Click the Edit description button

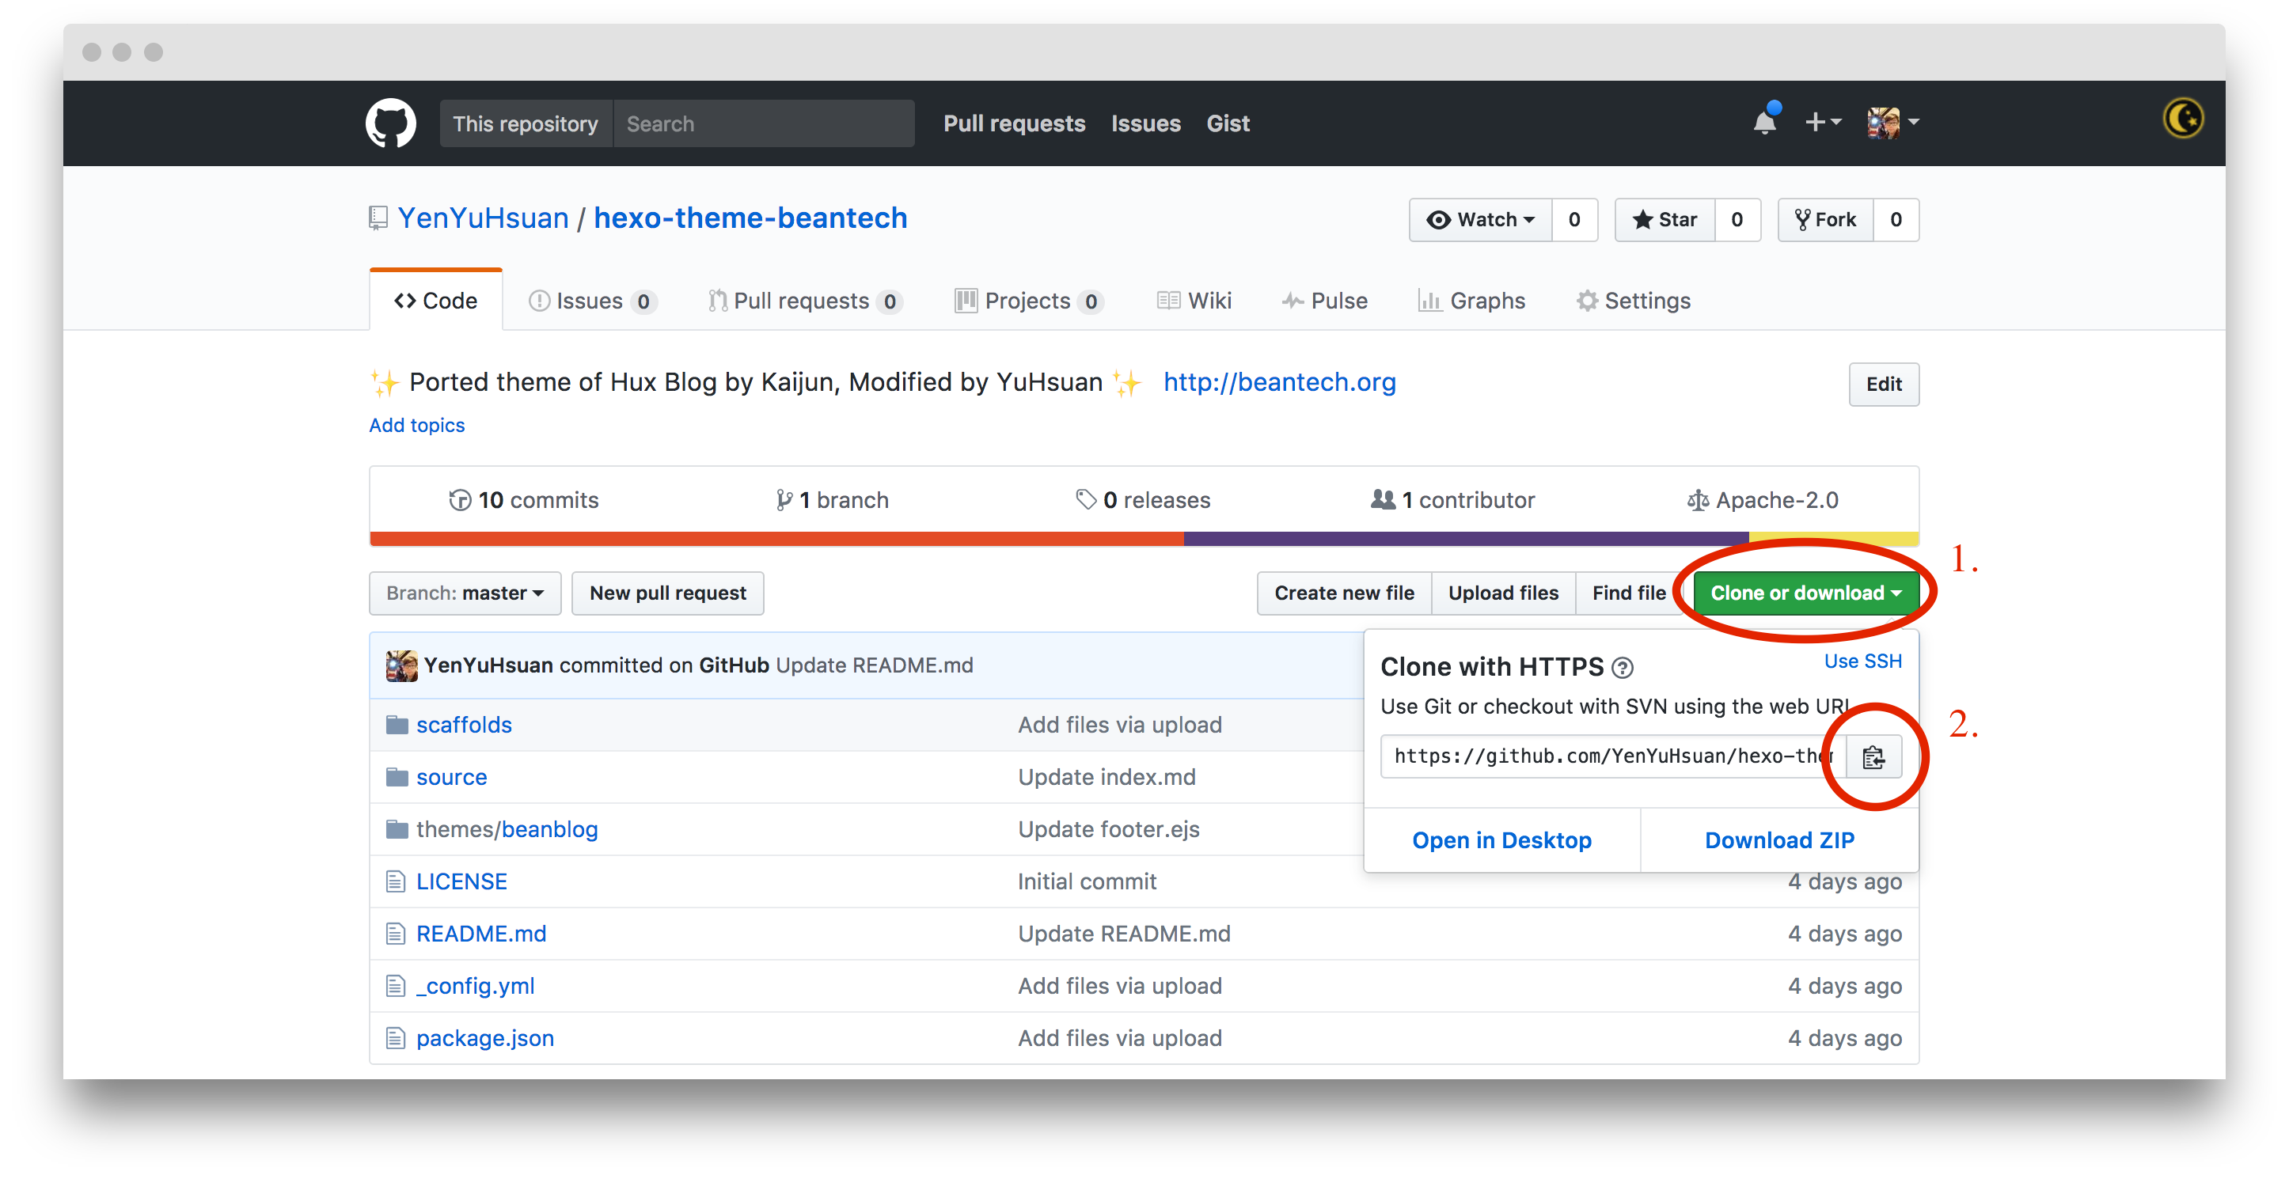[x=1884, y=384]
